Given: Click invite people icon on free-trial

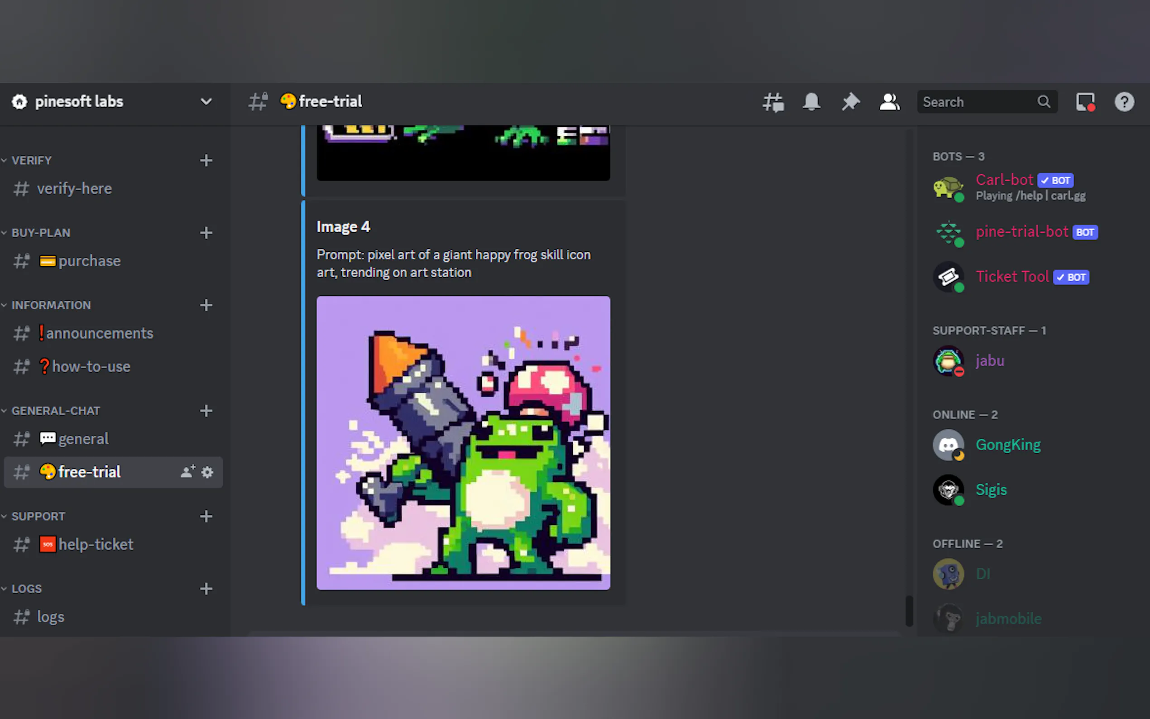Looking at the screenshot, I should tap(187, 472).
